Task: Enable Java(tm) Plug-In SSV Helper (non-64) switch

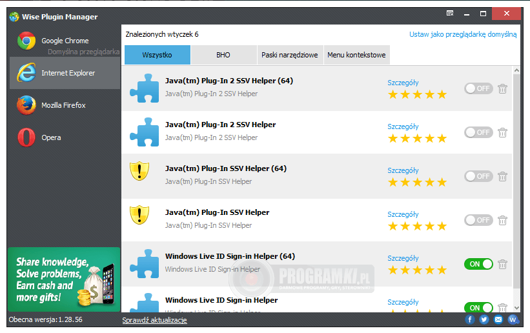Action: [478, 220]
